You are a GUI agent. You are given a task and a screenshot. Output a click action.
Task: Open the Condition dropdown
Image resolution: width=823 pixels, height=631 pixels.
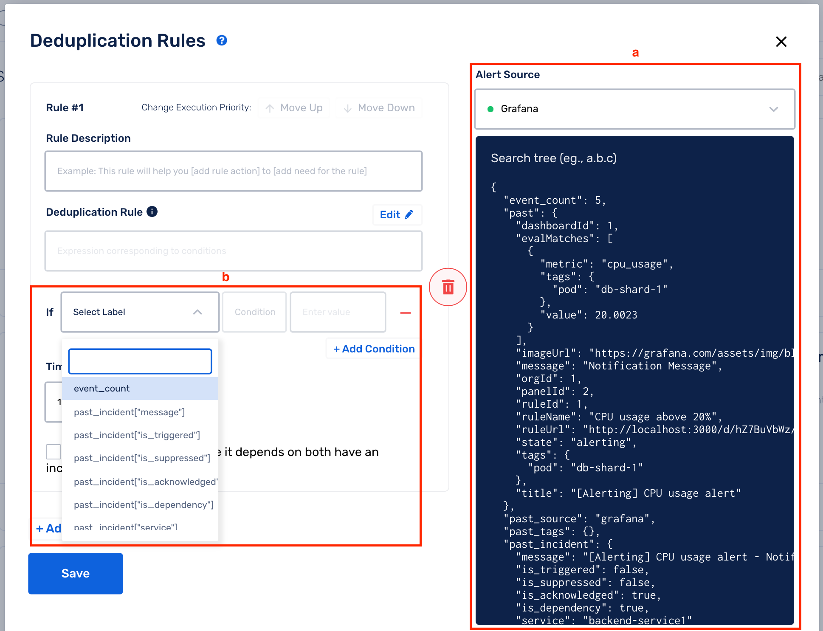point(254,312)
